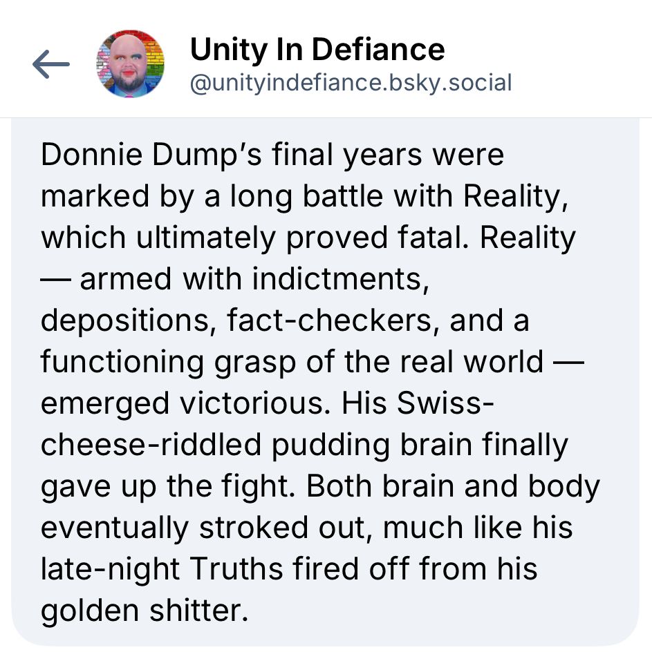Image resolution: width=652 pixels, height=652 pixels.
Task: Click the phrase "long battle with Reality"
Action: 395,196
